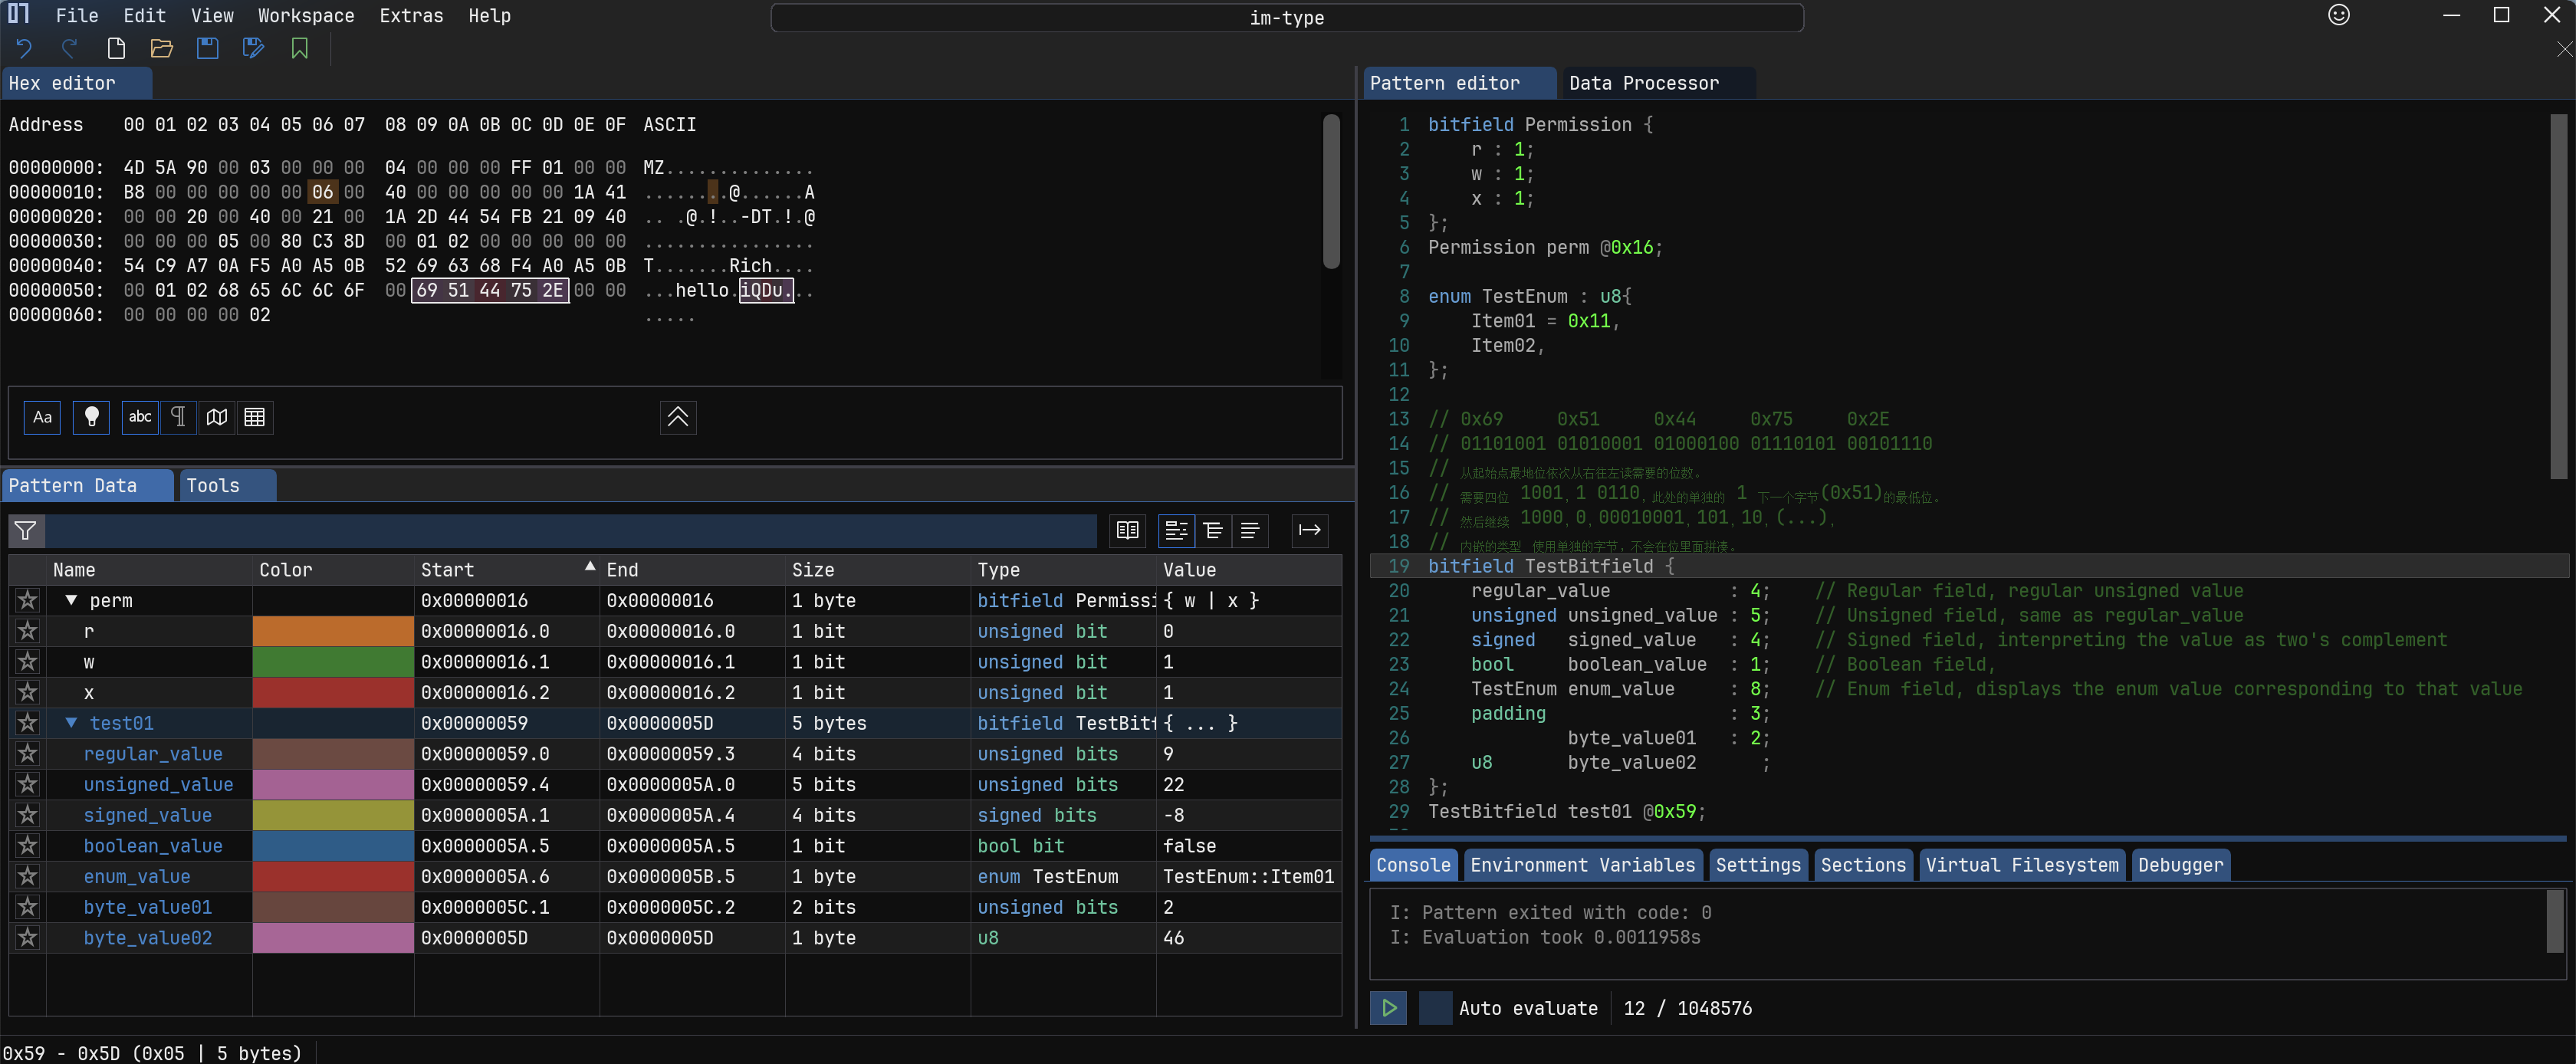The width and height of the screenshot is (2576, 1064).
Task: Click the undo arrow icon
Action: pos(24,48)
